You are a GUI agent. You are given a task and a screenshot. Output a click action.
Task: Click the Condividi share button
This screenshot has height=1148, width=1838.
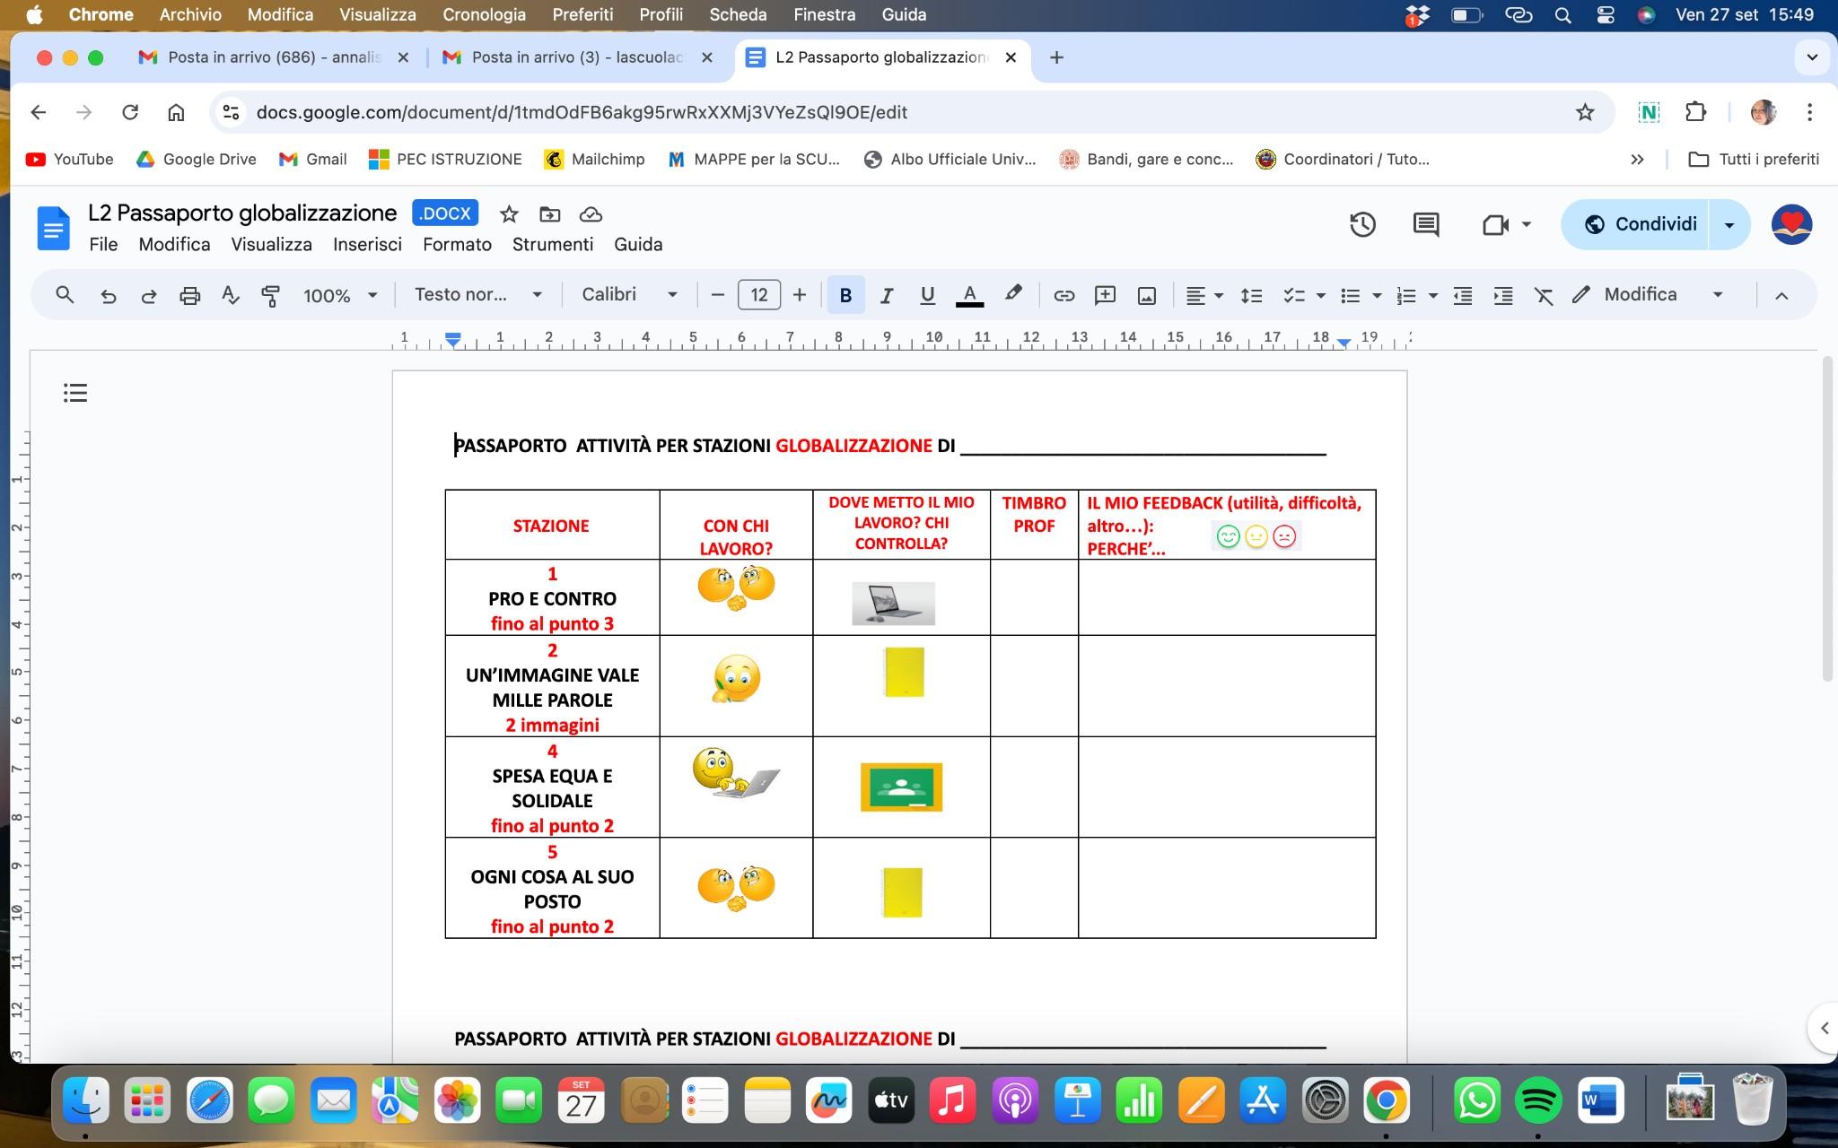(1639, 224)
